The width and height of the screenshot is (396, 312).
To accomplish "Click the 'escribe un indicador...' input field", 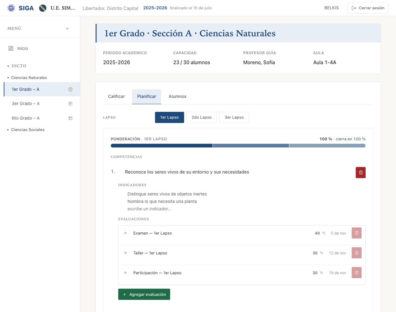I will 149,209.
